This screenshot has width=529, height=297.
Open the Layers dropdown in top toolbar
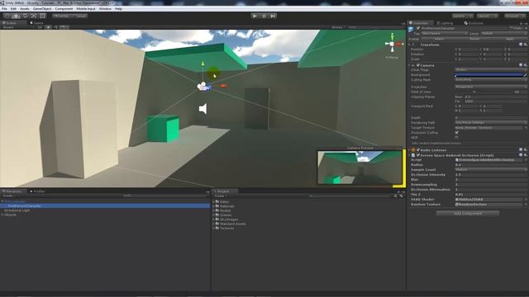click(463, 16)
